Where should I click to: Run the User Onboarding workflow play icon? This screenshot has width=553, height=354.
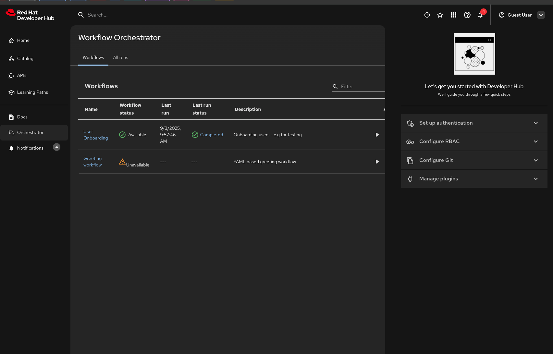377,135
